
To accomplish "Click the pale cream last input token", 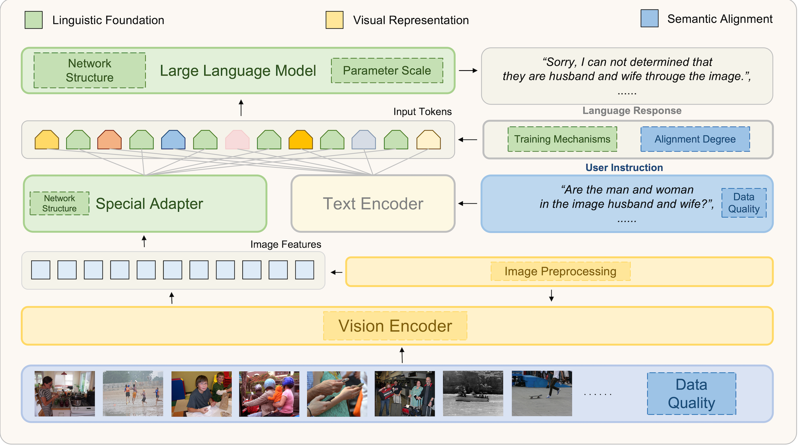I will click(x=429, y=140).
